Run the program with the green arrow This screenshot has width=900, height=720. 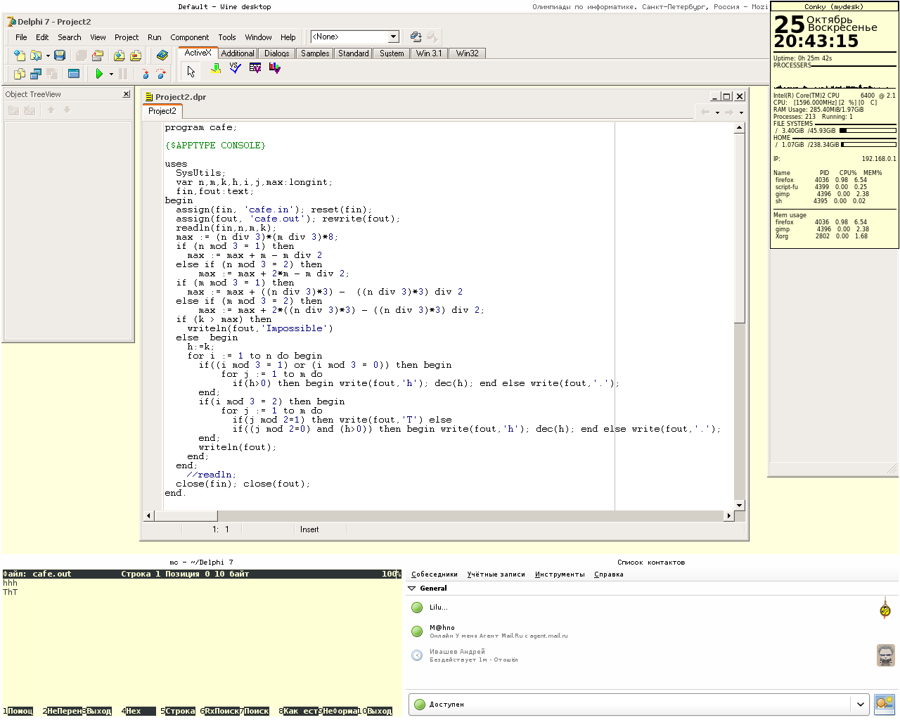[99, 73]
